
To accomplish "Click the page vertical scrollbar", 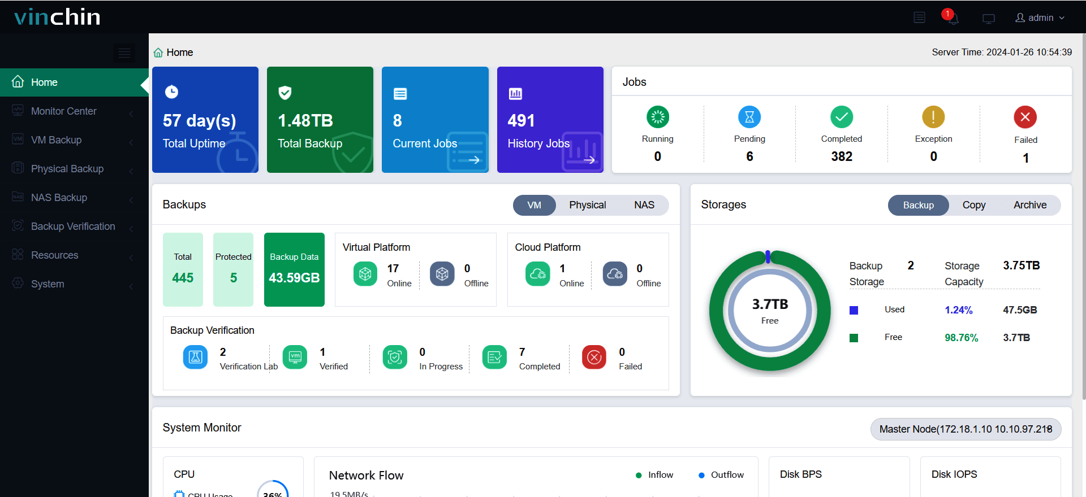I will pos(1083,217).
